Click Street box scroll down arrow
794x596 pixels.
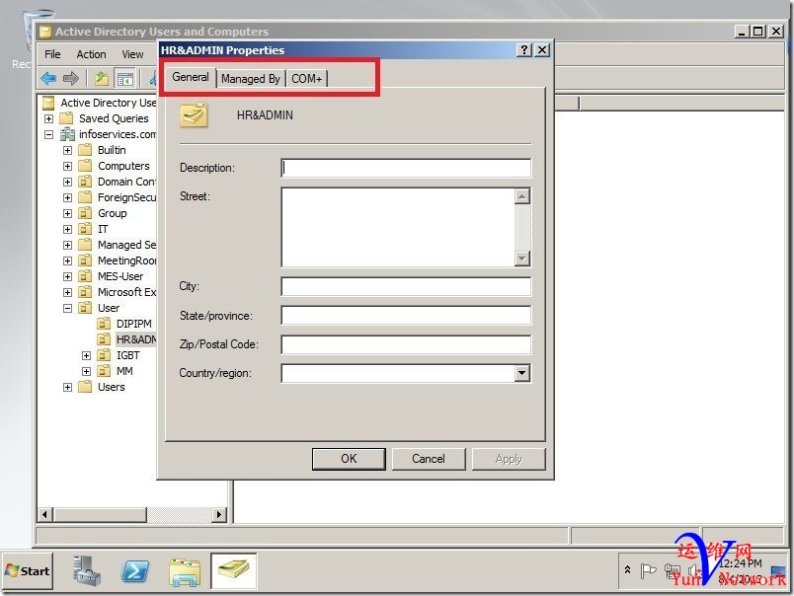(522, 258)
